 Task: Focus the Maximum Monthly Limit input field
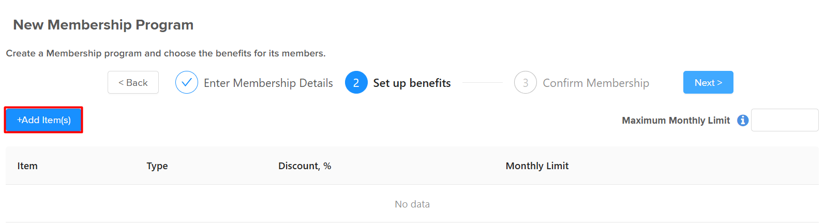point(785,120)
